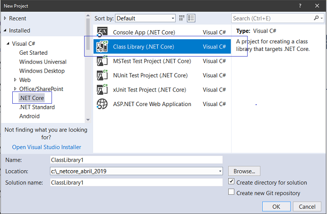Image resolution: width=327 pixels, height=214 pixels.
Task: Open the Sort by Default dropdown
Action: [x=146, y=18]
